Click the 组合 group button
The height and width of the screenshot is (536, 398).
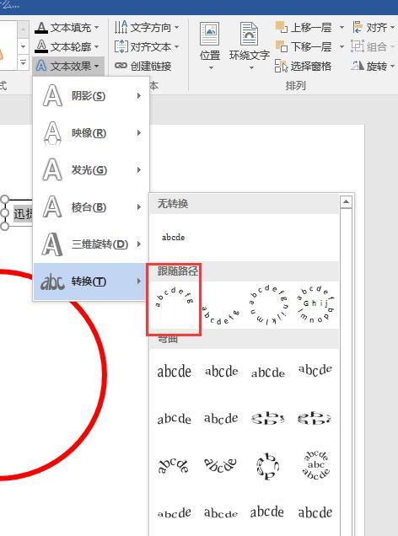(373, 46)
